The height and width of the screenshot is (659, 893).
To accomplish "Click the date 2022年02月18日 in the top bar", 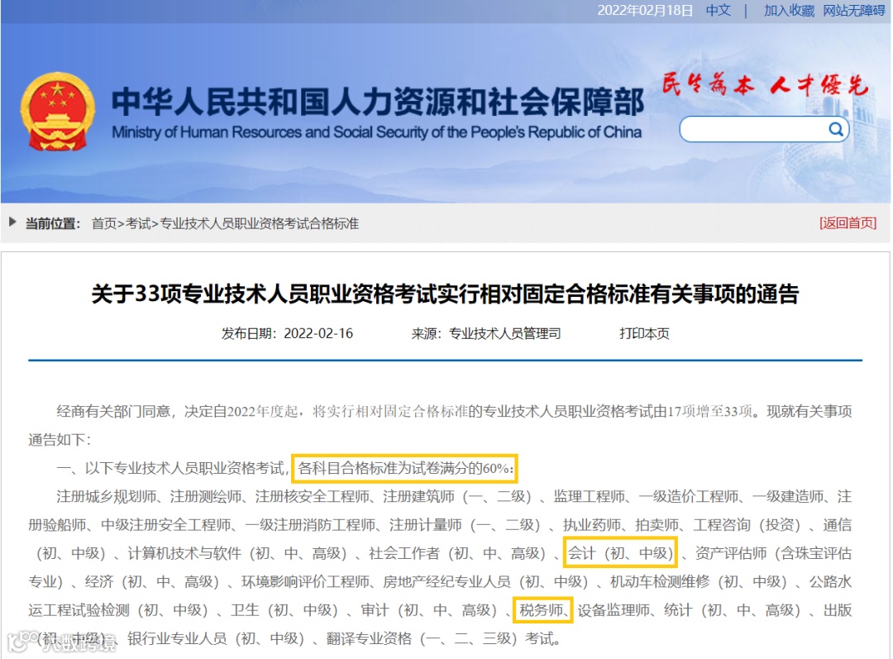I will [x=645, y=10].
